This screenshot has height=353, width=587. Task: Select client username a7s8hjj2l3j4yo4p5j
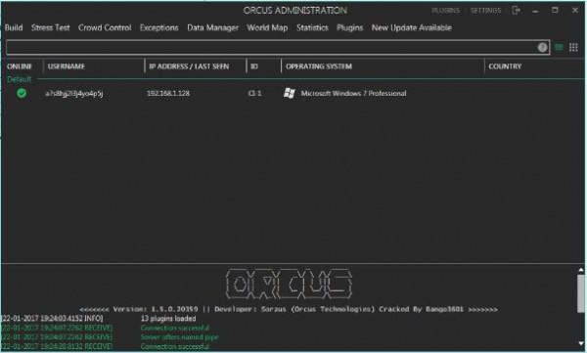pos(73,93)
